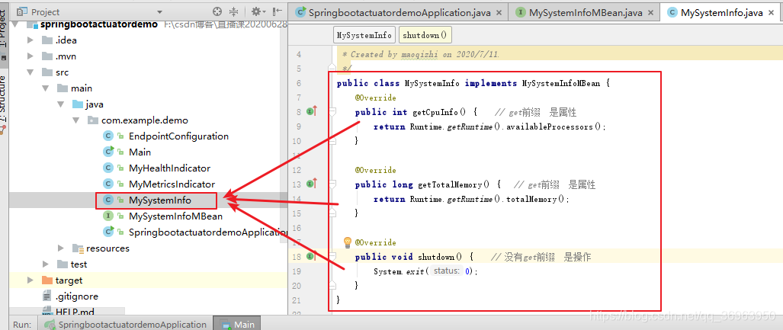Click totalMemory call on line 14
The image size is (783, 330).
tap(531, 199)
